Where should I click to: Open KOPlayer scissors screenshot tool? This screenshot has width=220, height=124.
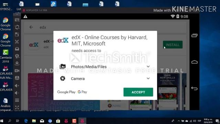pyautogui.click(x=17, y=42)
